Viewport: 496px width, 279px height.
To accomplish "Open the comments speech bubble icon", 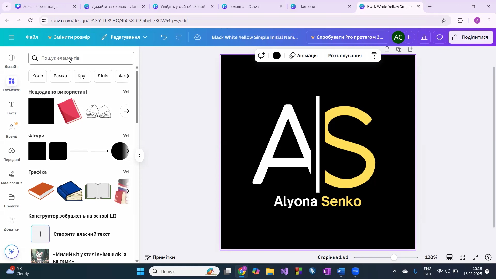I will click(439, 37).
